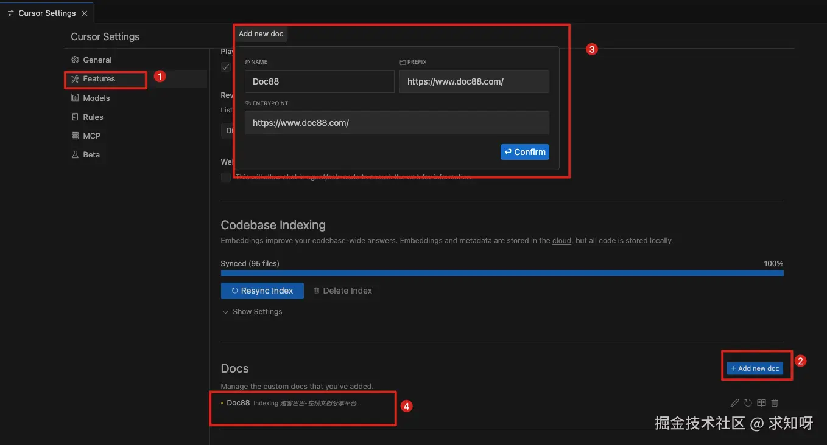Image resolution: width=827 pixels, height=445 pixels.
Task: Click the refresh icon for Doc88 doc
Action: point(748,403)
